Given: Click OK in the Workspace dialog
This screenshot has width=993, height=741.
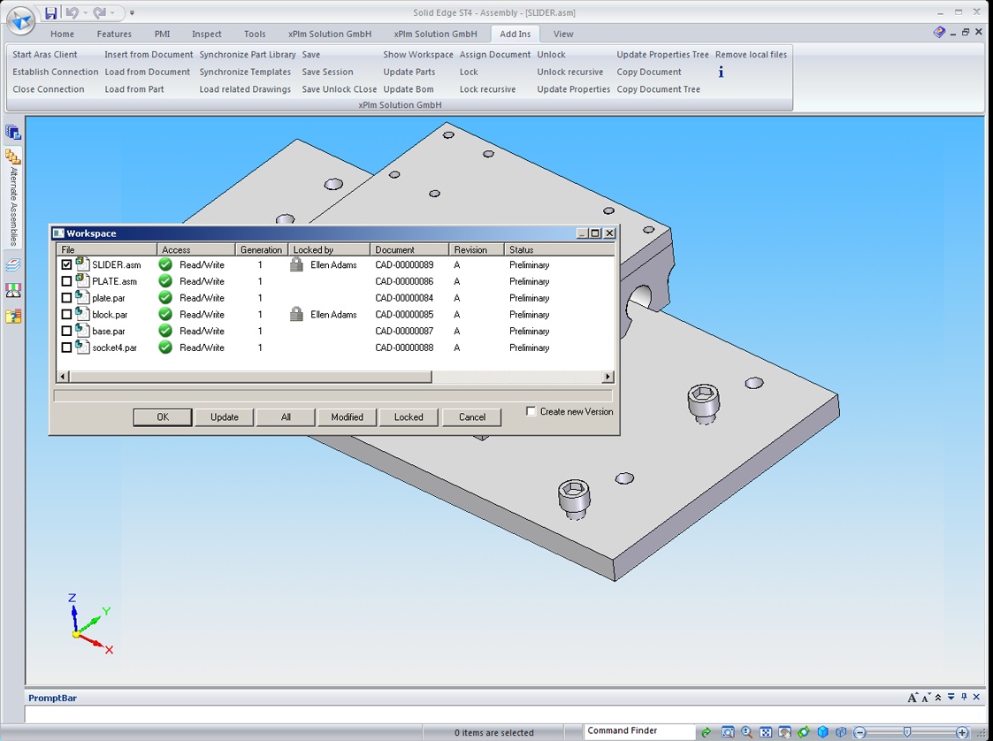Looking at the screenshot, I should 163,416.
